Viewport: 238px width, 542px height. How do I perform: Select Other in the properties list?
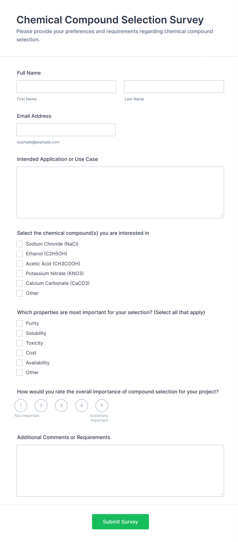click(x=19, y=372)
